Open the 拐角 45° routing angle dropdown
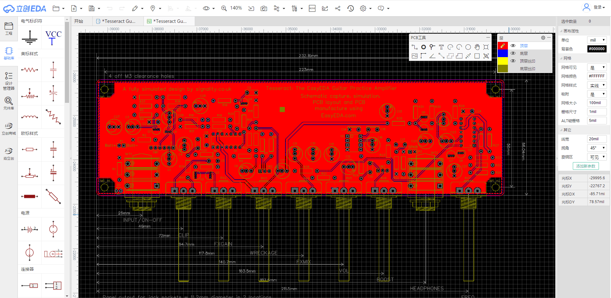This screenshot has width=611, height=298. [x=597, y=148]
